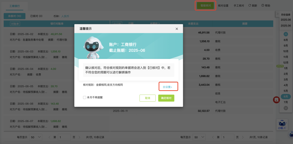The image size is (293, 144).
Task: Click the 刷新 refresh icon
Action: click(x=250, y=5)
